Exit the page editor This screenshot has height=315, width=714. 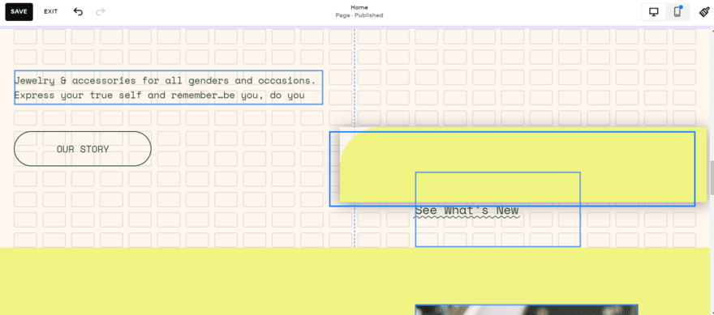pyautogui.click(x=51, y=11)
